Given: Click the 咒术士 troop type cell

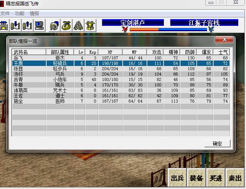Looking at the screenshot, I should (x=60, y=90).
